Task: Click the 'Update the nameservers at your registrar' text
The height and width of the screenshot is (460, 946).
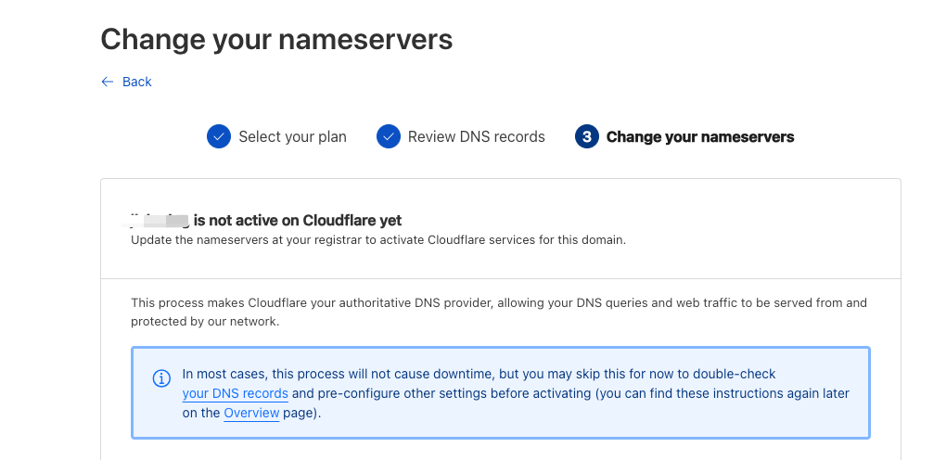Action: [378, 239]
